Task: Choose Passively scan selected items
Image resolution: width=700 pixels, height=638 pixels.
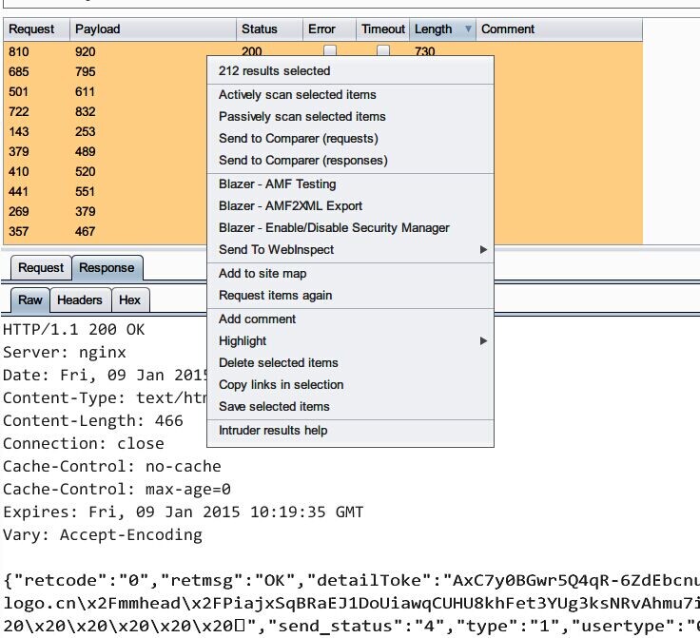Action: coord(302,117)
